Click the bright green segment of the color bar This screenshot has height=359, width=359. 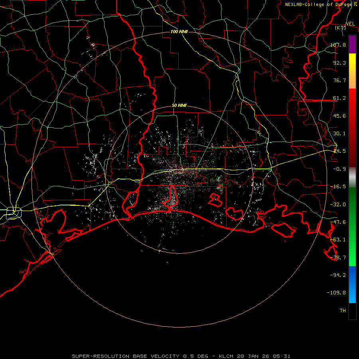pyautogui.click(x=352, y=227)
